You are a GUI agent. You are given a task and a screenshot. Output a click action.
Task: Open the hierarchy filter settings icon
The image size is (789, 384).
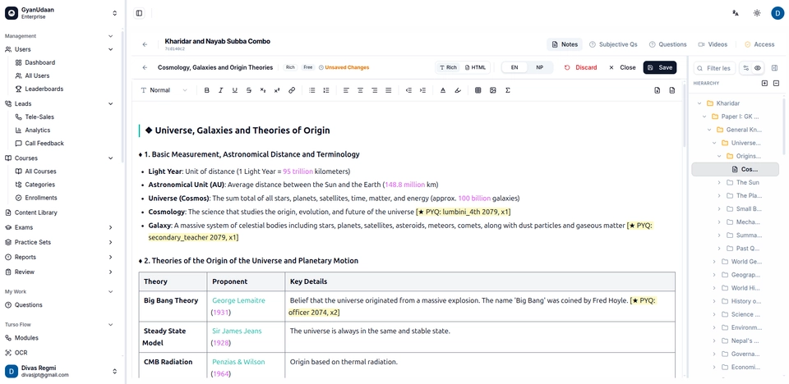point(745,68)
